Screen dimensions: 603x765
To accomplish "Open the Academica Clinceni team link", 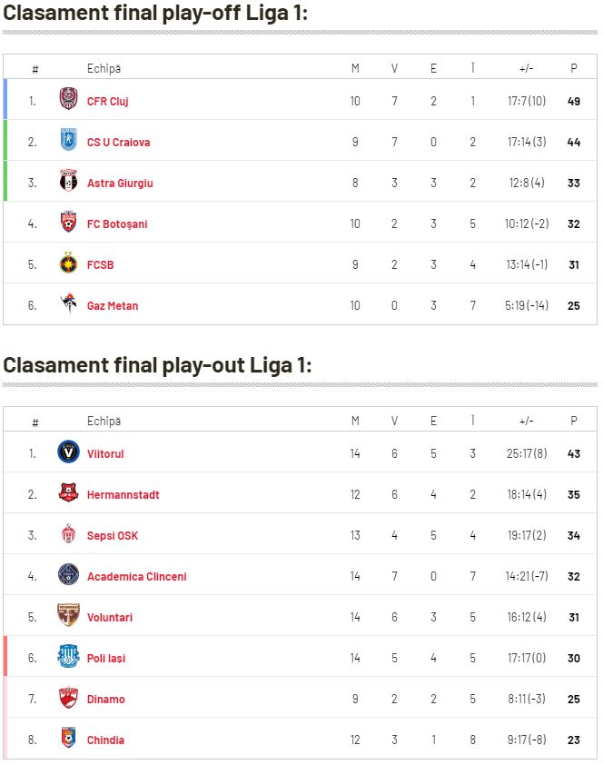I will pyautogui.click(x=137, y=577).
